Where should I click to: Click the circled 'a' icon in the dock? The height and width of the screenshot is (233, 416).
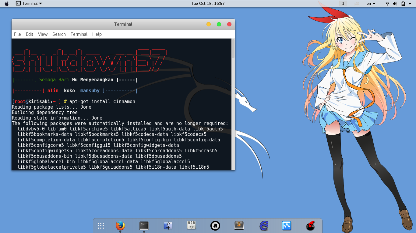click(x=215, y=226)
